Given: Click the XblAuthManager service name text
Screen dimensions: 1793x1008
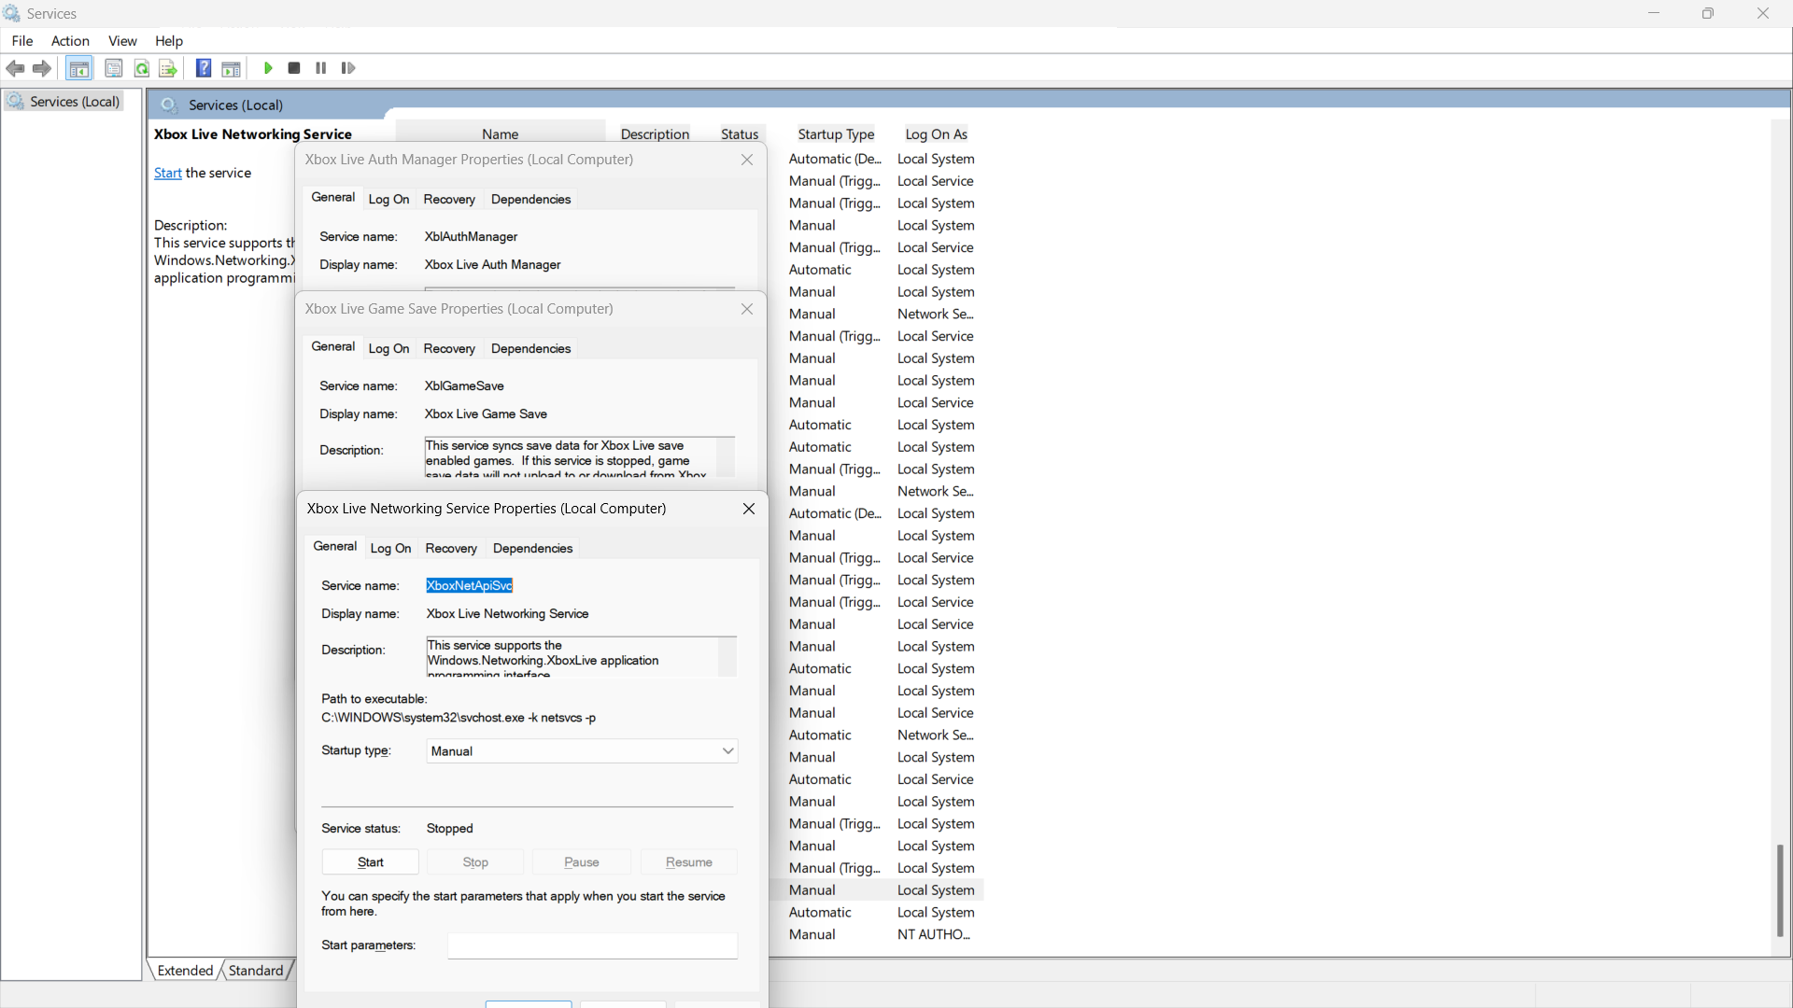Looking at the screenshot, I should [471, 237].
